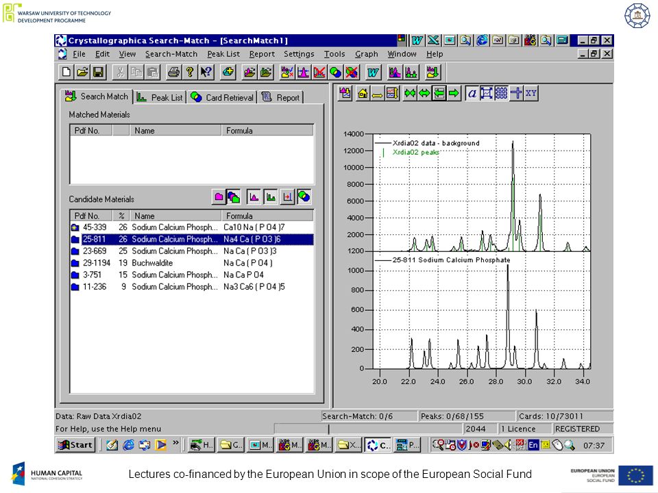Select the Search Match tab
658x493 pixels.
[97, 97]
